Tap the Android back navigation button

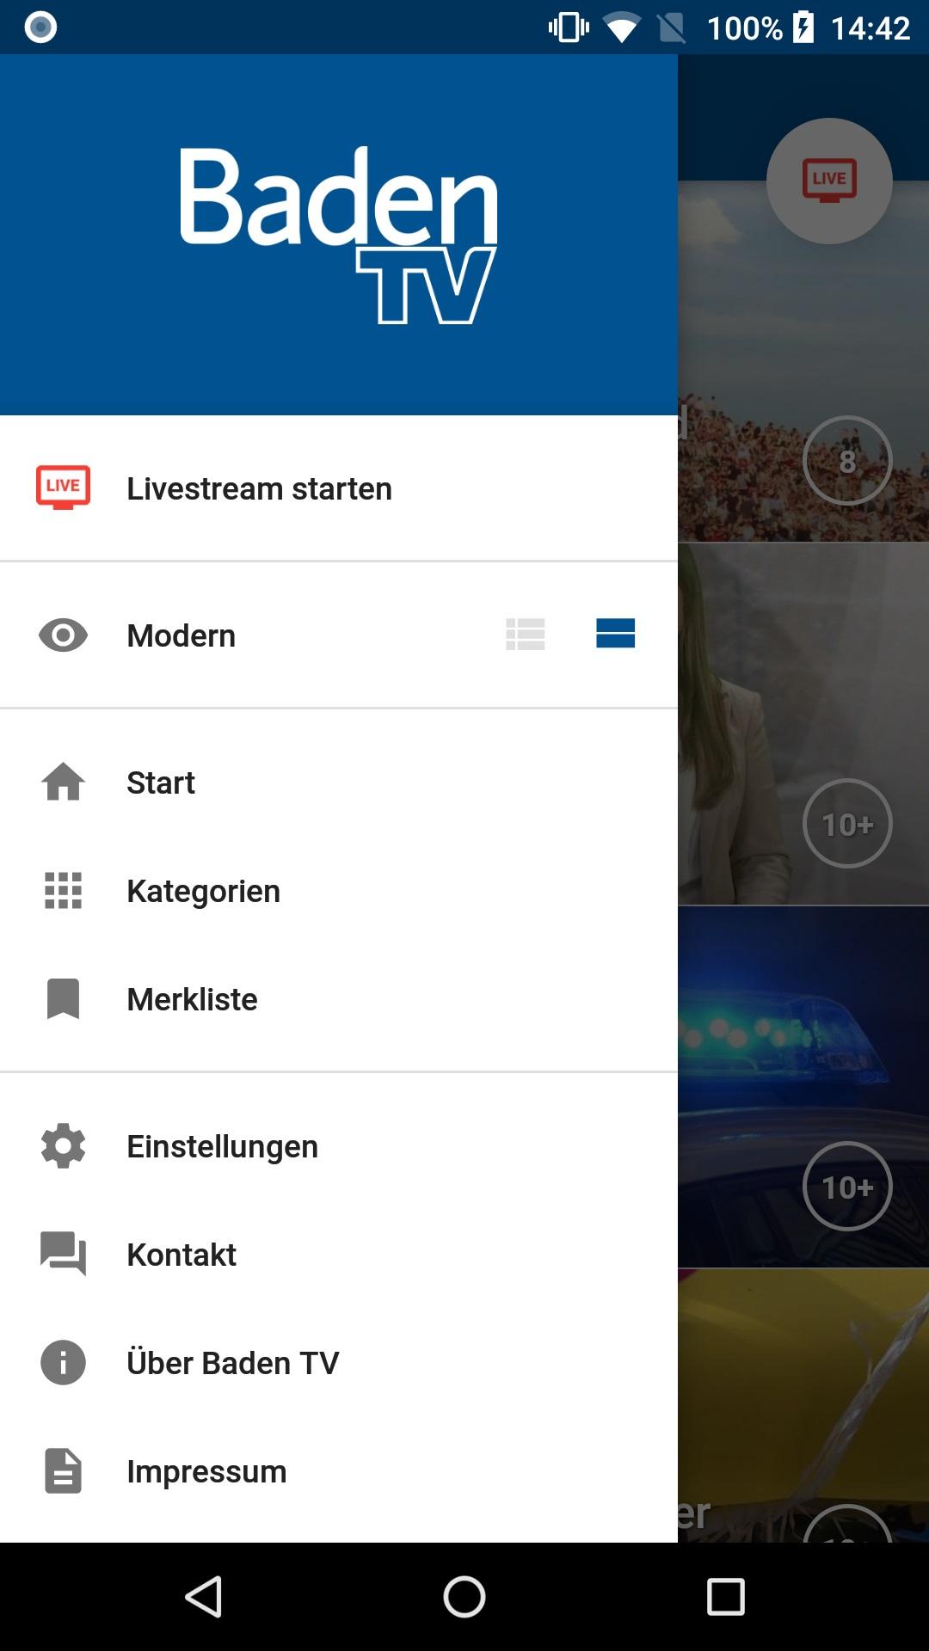pos(204,1597)
